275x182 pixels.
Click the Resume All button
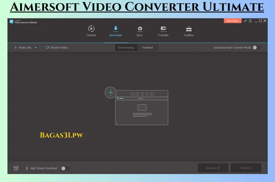213,168
